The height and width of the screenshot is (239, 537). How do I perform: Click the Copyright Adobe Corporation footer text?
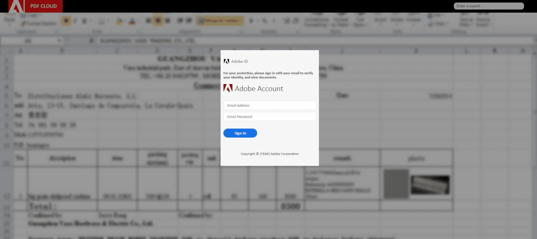point(270,154)
